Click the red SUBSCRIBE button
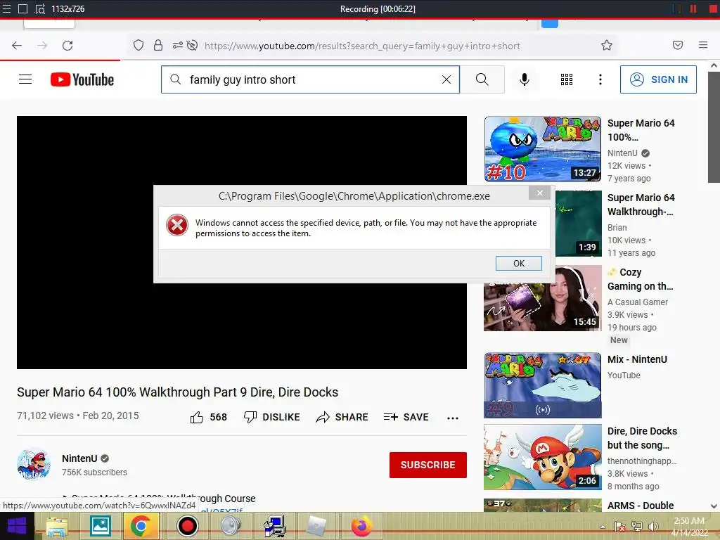The image size is (720, 540). 428,465
